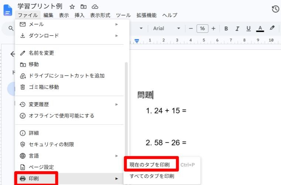Click the trash icon next to ゴミ箱に移動
This screenshot has height=185, width=281.
click(x=23, y=87)
